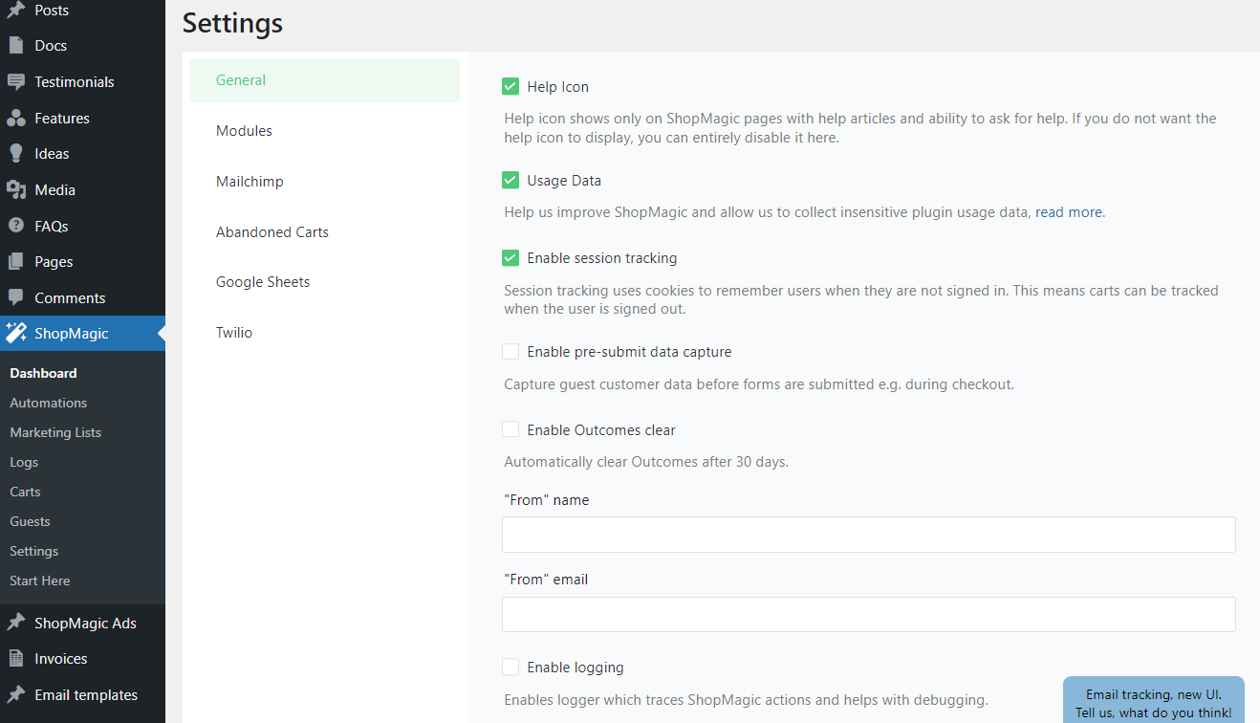Click the Ideas lightbulb icon
The image size is (1260, 723).
[x=15, y=153]
